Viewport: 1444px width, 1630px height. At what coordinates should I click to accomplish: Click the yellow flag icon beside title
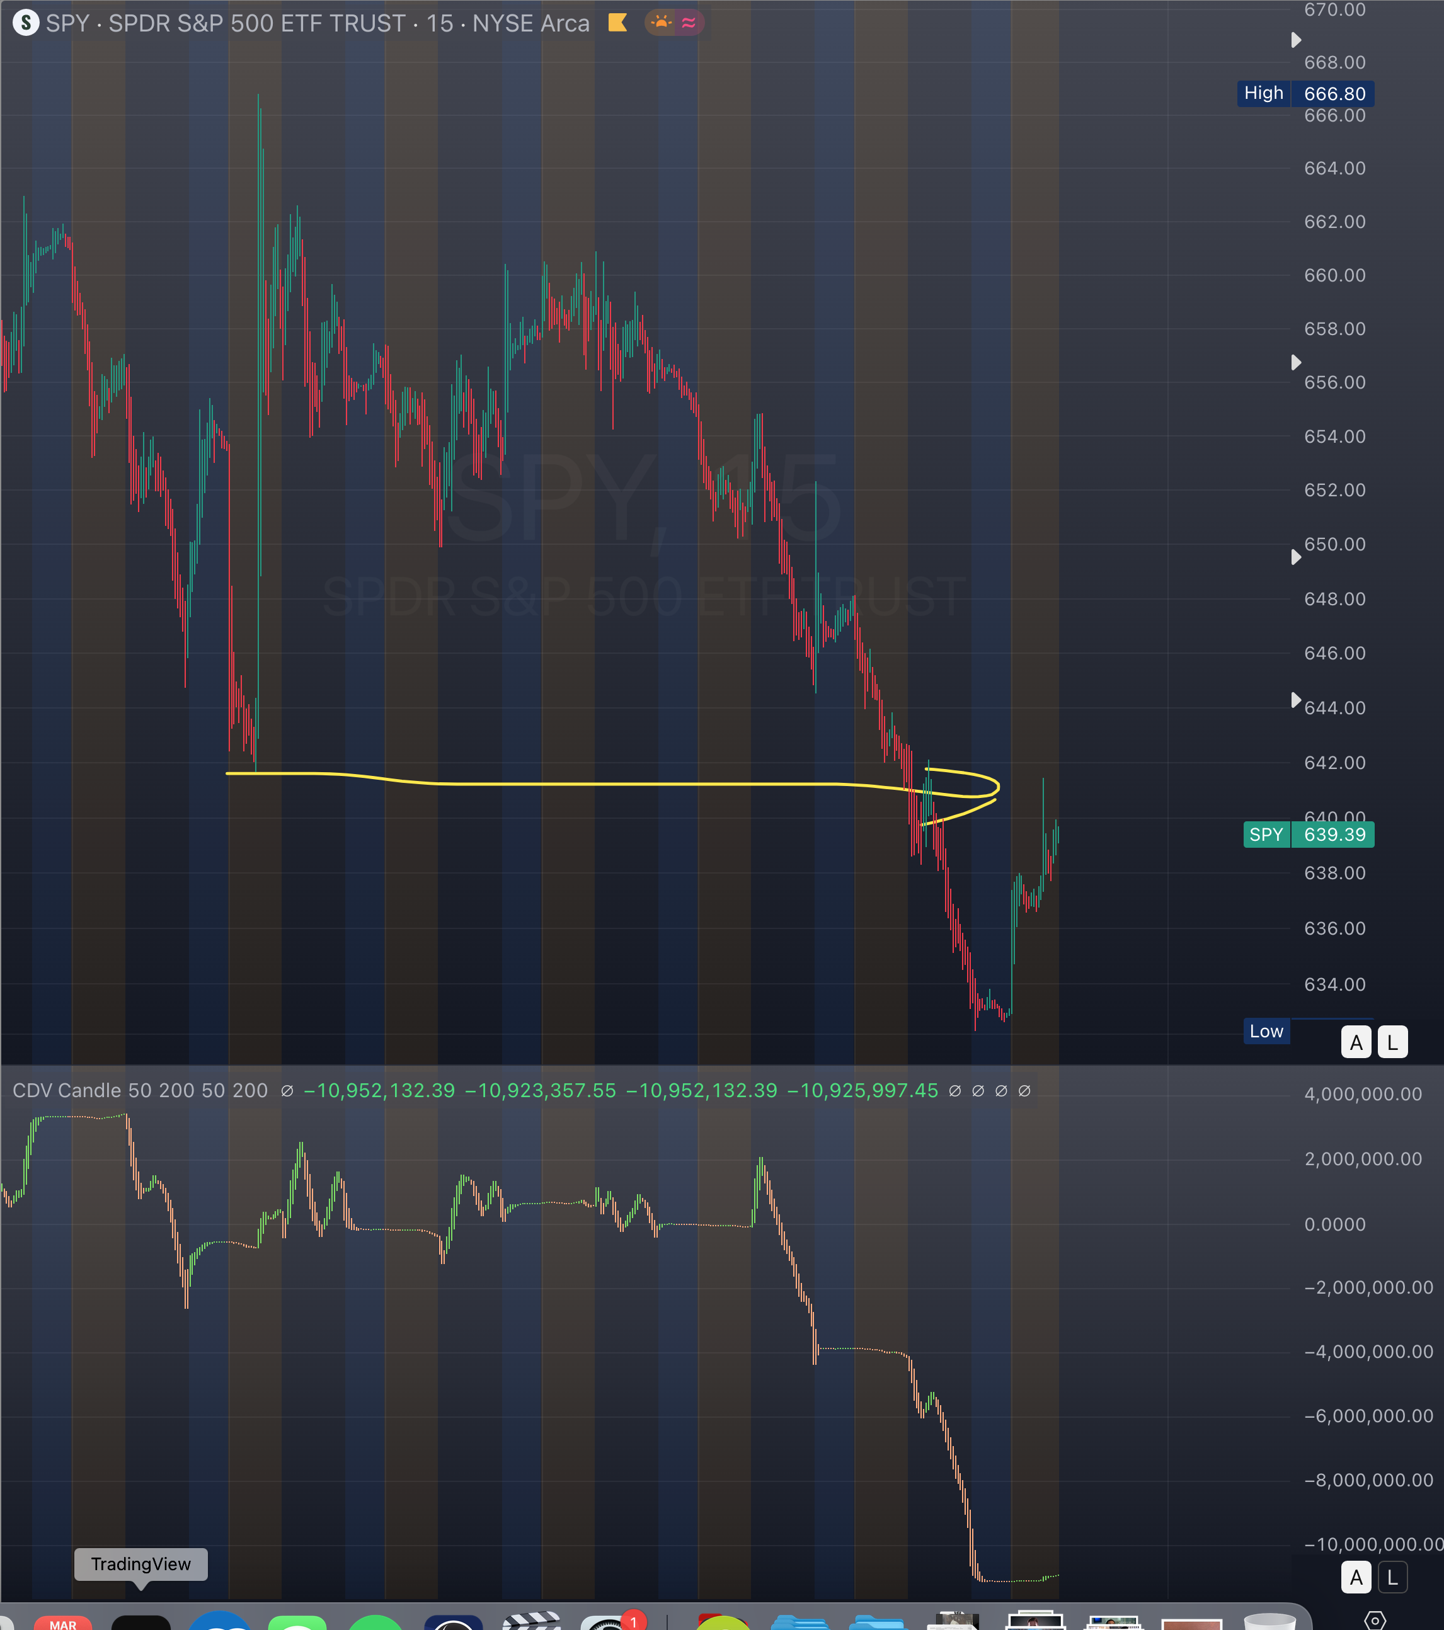(x=617, y=22)
